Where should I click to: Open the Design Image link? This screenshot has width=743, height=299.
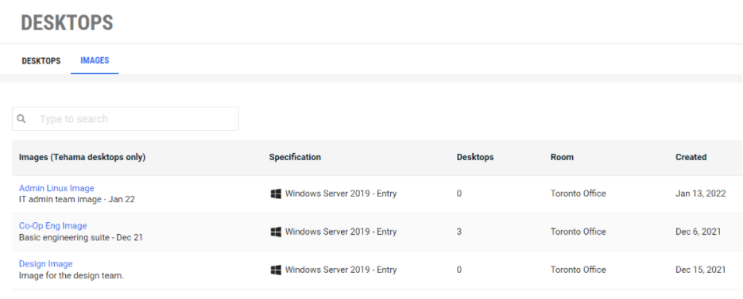pyautogui.click(x=46, y=264)
